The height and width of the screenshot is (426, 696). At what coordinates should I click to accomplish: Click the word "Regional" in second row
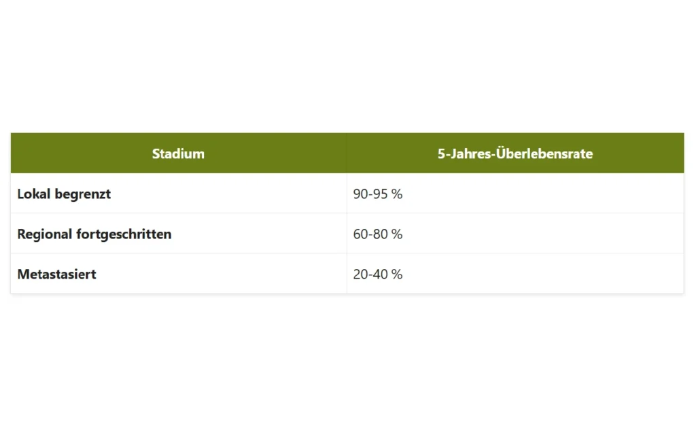tap(44, 234)
